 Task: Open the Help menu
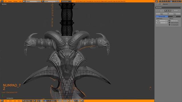click(x=20, y=1)
